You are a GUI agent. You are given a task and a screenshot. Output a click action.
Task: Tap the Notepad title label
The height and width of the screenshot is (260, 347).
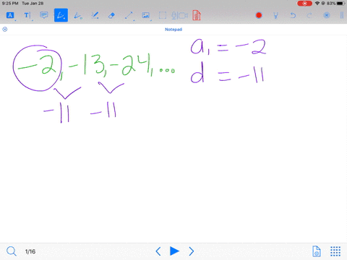[173, 30]
